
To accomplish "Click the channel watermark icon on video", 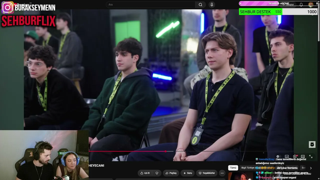I will tap(312, 144).
